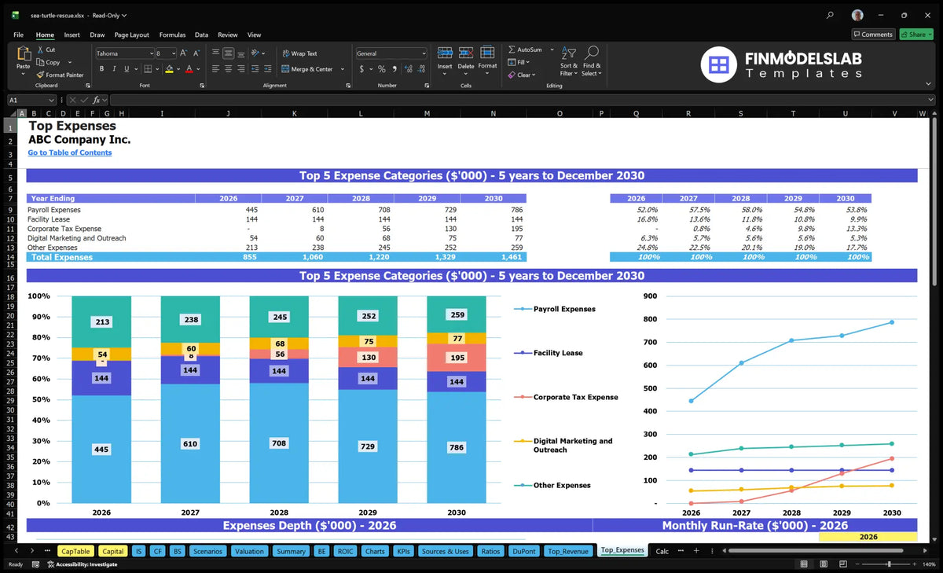
Task: Click the Cut scissors icon
Action: pos(40,50)
